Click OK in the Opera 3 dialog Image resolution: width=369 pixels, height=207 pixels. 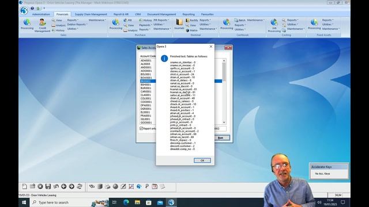(202, 160)
